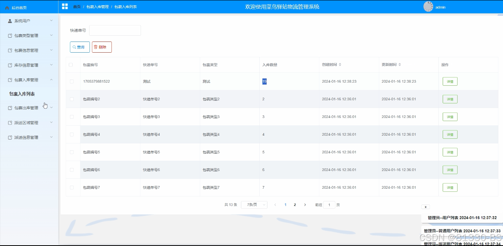Check the row for 包裹编号2
Viewport: 503px width, 246px height.
[x=72, y=99]
